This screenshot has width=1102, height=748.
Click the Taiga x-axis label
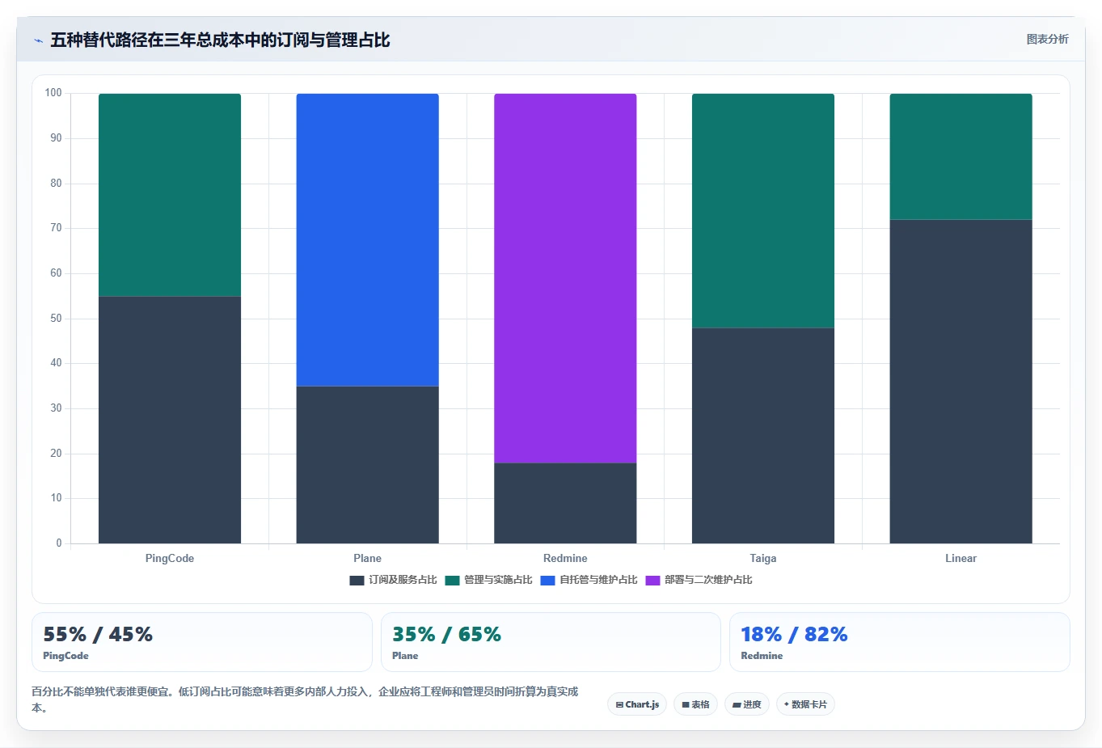[763, 559]
